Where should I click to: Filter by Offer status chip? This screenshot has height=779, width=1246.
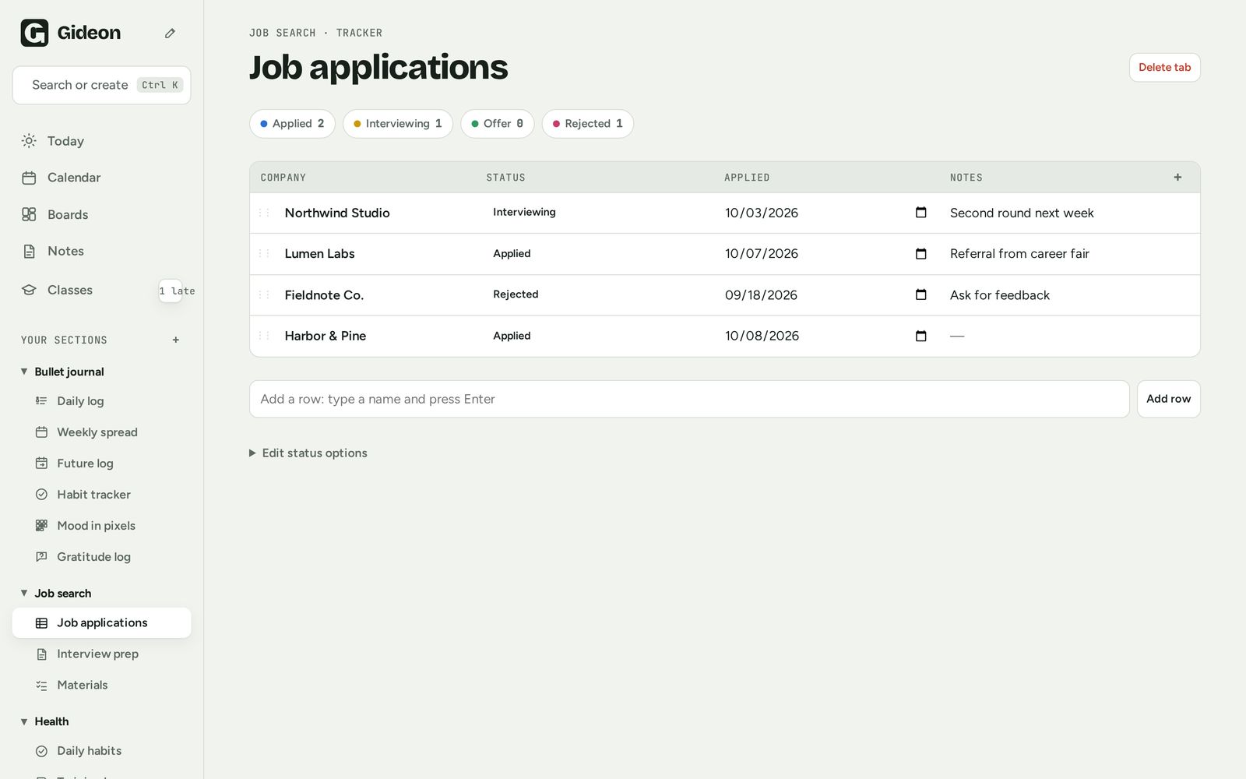click(497, 124)
